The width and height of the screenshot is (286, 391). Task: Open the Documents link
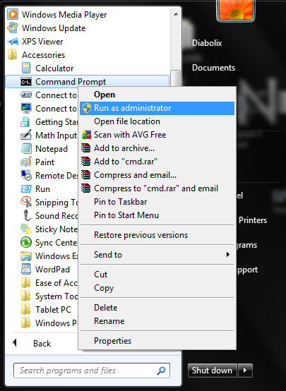click(214, 68)
